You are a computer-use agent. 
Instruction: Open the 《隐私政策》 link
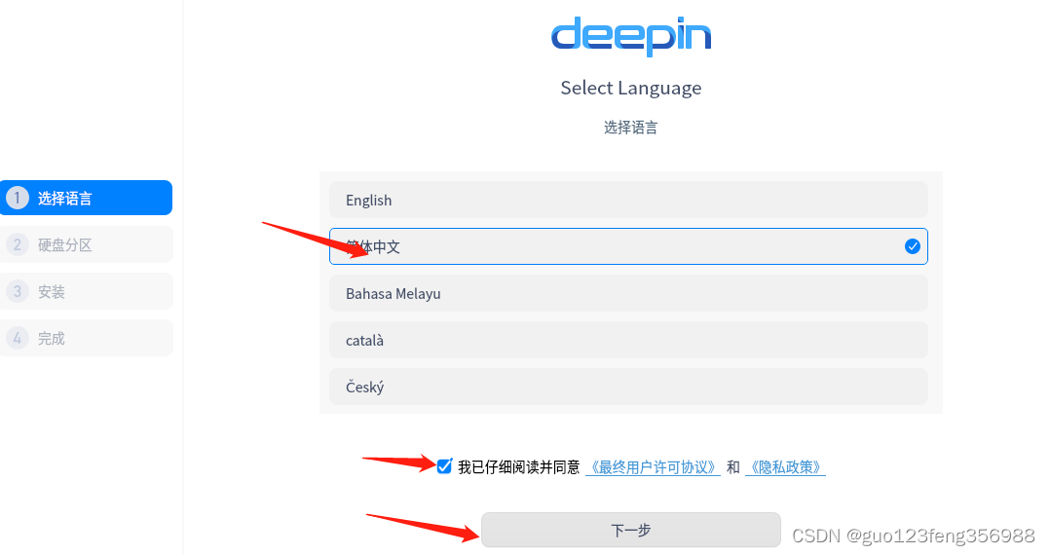click(785, 467)
